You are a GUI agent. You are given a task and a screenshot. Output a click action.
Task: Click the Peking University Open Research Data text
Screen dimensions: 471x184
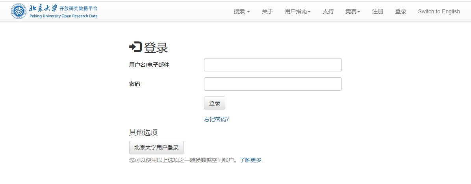click(63, 16)
